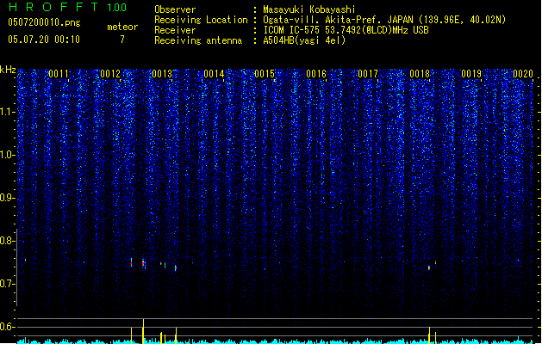The image size is (542, 344).
Task: Click the Receiving Location label
Action: click(x=201, y=20)
